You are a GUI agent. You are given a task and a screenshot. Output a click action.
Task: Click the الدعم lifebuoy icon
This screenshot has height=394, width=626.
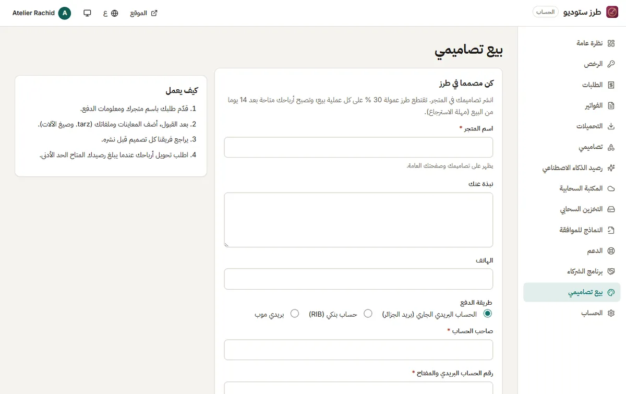click(612, 251)
